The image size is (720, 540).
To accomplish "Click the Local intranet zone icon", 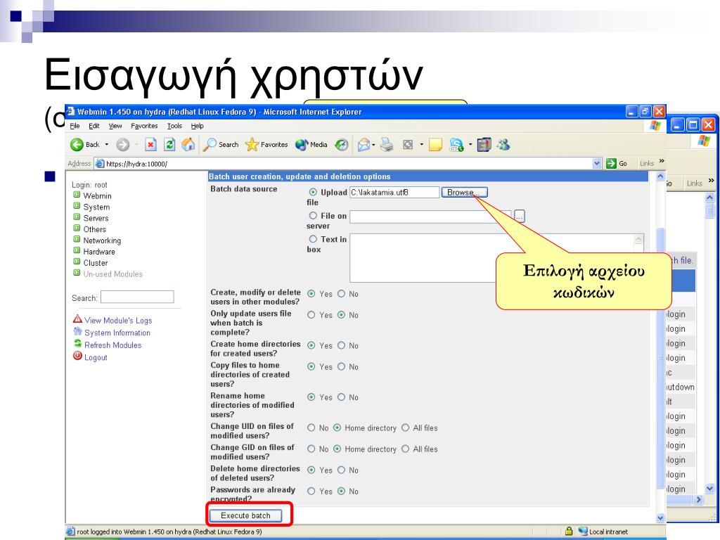I will 583,531.
